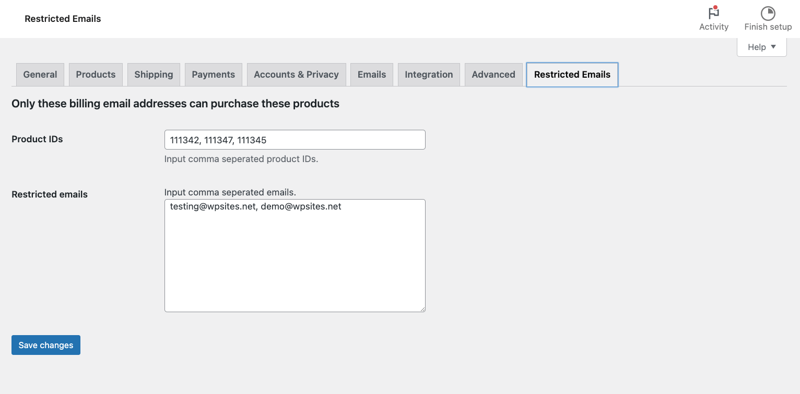The image size is (800, 394).
Task: Switch to the Emails tab
Action: click(372, 75)
